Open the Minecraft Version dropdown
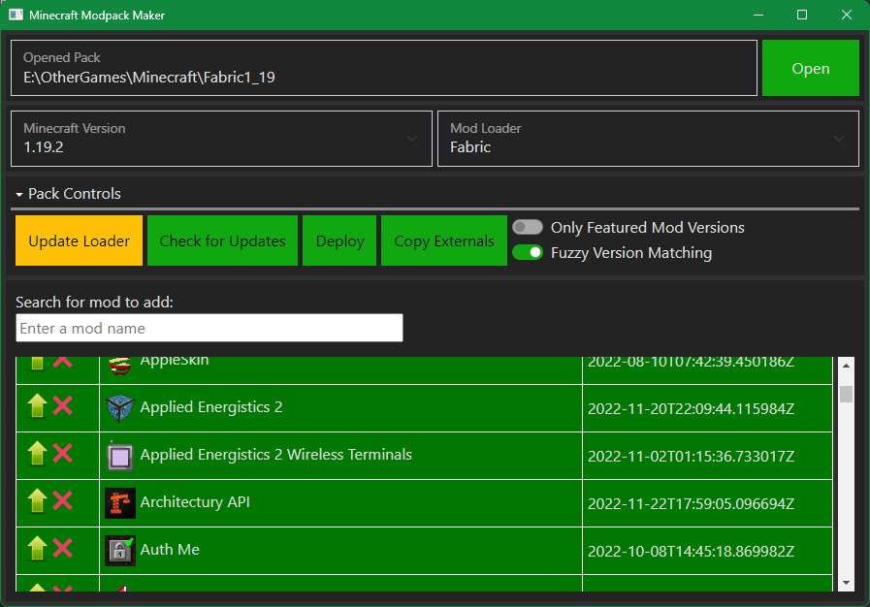Image resolution: width=870 pixels, height=607 pixels. [221, 139]
